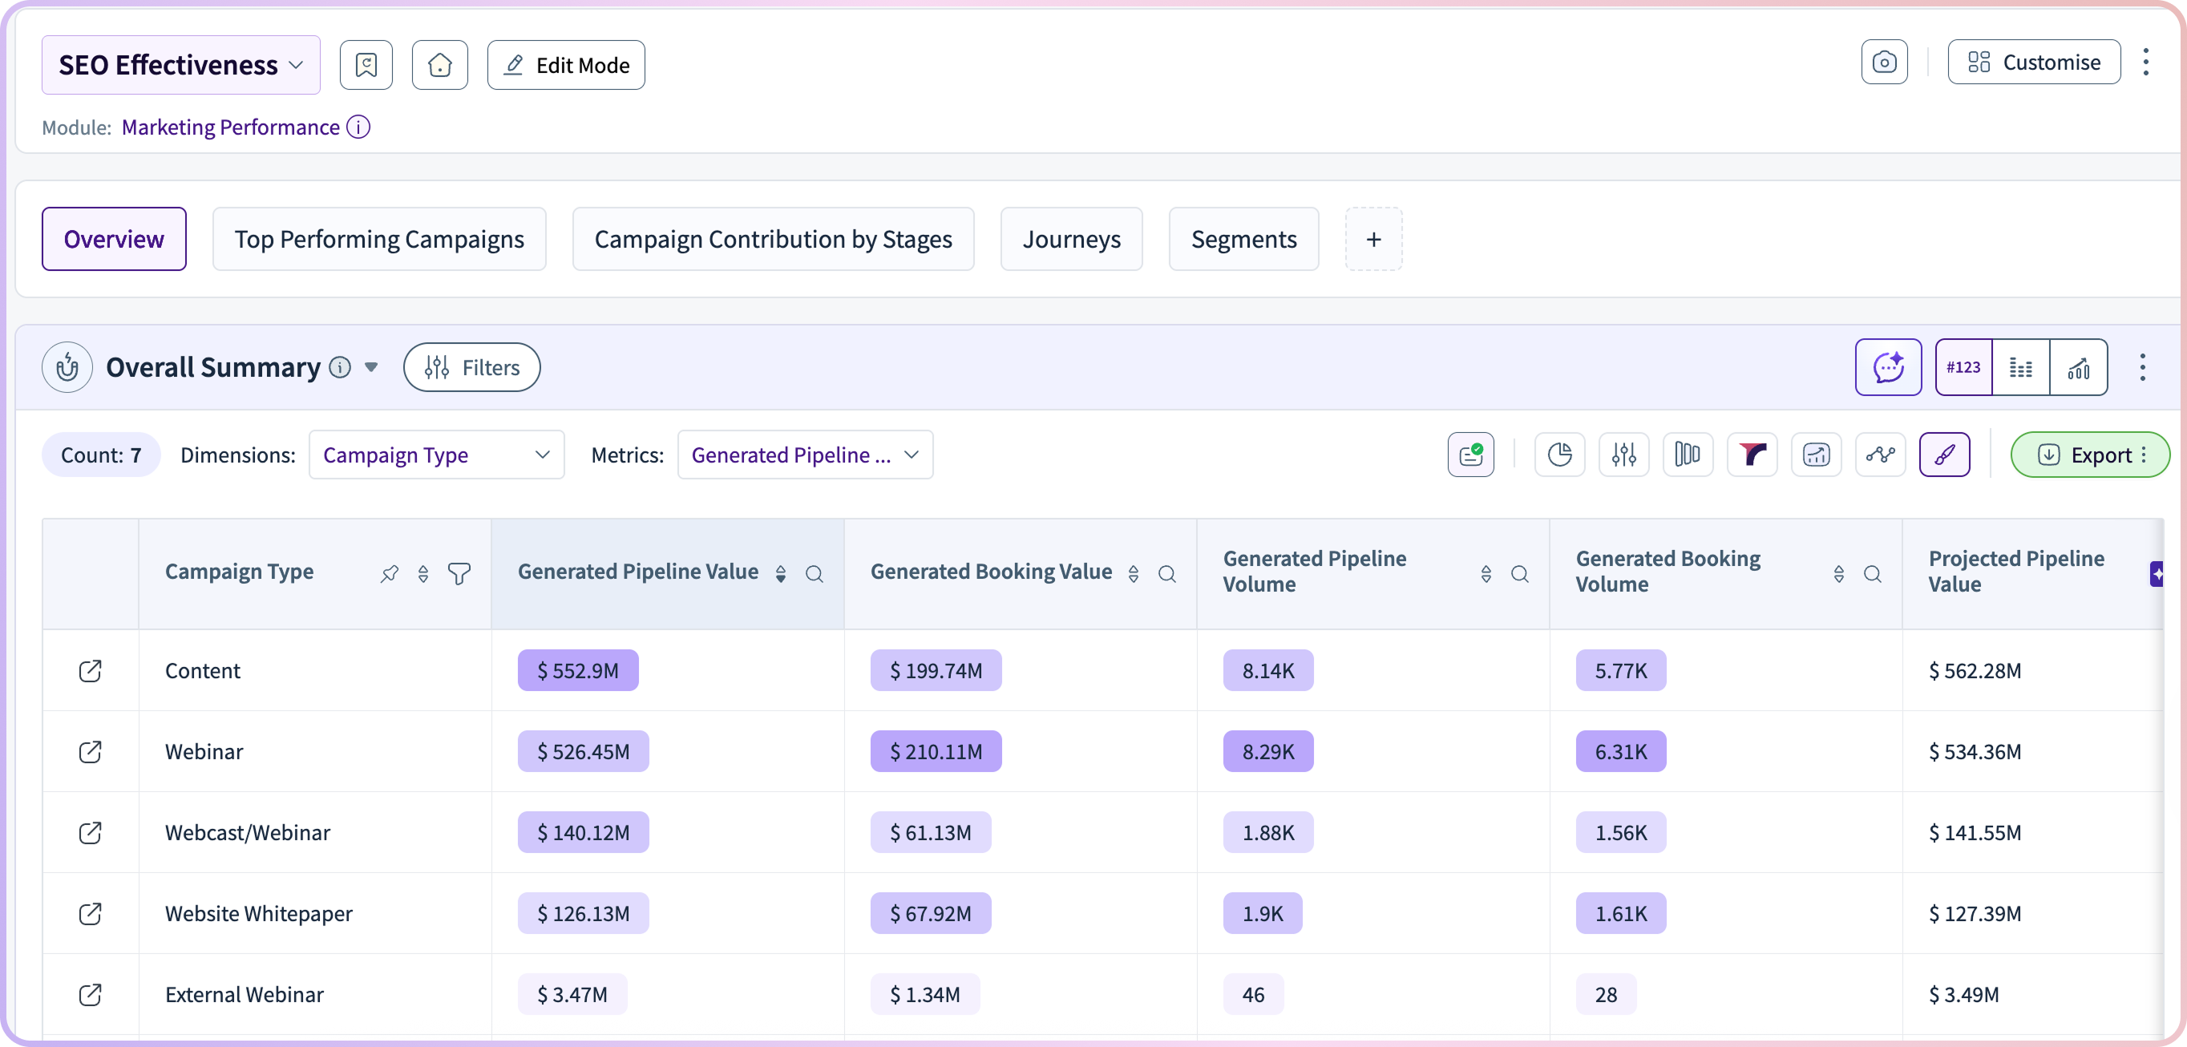Click the pie chart icon in toolbar
Image resolution: width=2187 pixels, height=1047 pixels.
(1559, 455)
